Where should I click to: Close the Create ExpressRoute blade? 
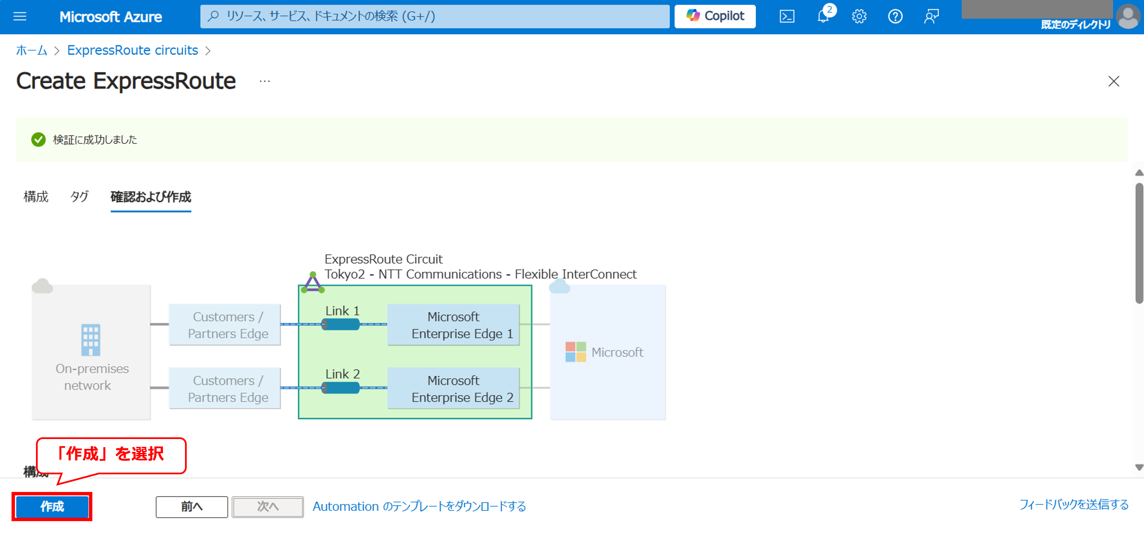point(1113,81)
